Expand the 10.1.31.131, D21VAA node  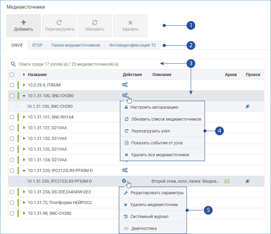coord(24,128)
